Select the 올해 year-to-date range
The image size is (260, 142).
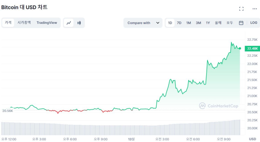tap(218, 23)
